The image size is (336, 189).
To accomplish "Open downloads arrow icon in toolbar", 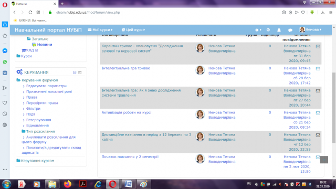I will (323, 13).
